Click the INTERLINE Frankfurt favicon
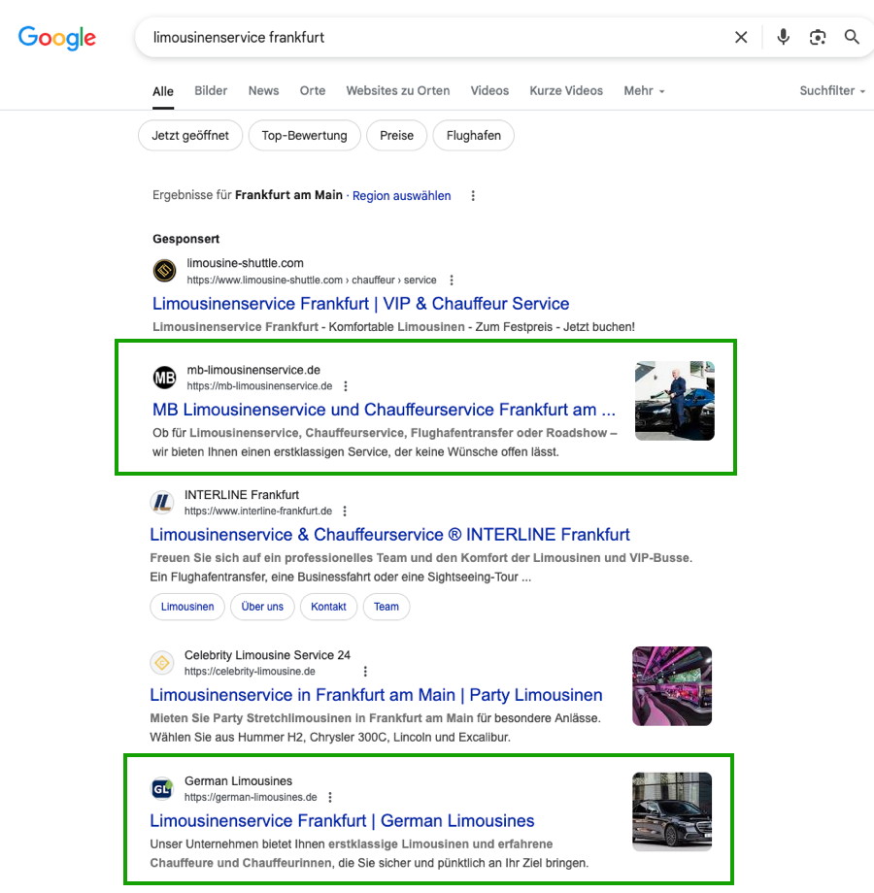Screen dimensions: 874x893 [162, 503]
